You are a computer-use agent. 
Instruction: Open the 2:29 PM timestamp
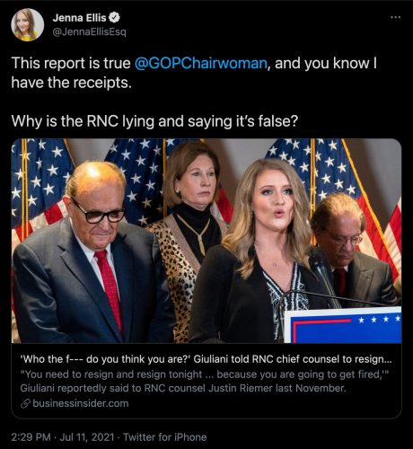[x=31, y=437]
